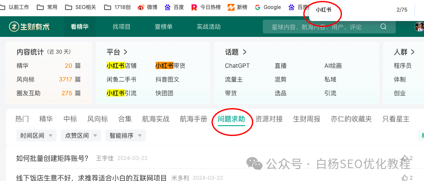Open the user avatar in header
424x181 pixels.
tap(419, 27)
